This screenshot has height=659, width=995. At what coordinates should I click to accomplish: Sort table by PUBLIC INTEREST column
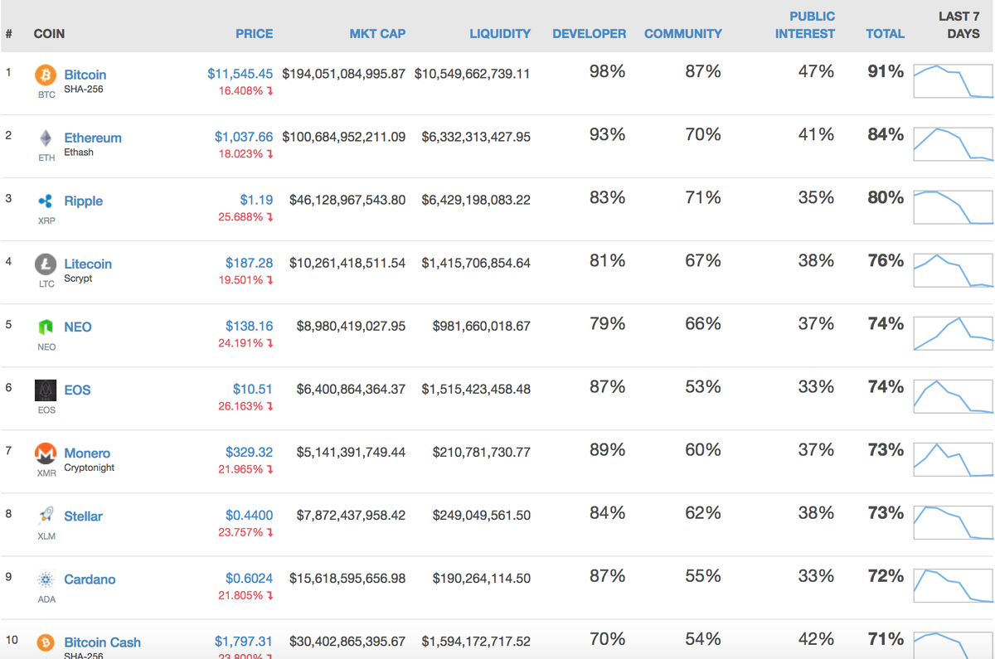point(805,25)
